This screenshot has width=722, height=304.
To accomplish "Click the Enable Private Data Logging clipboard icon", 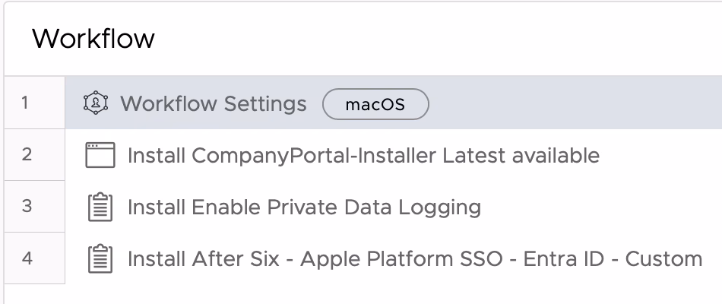I will tap(100, 207).
